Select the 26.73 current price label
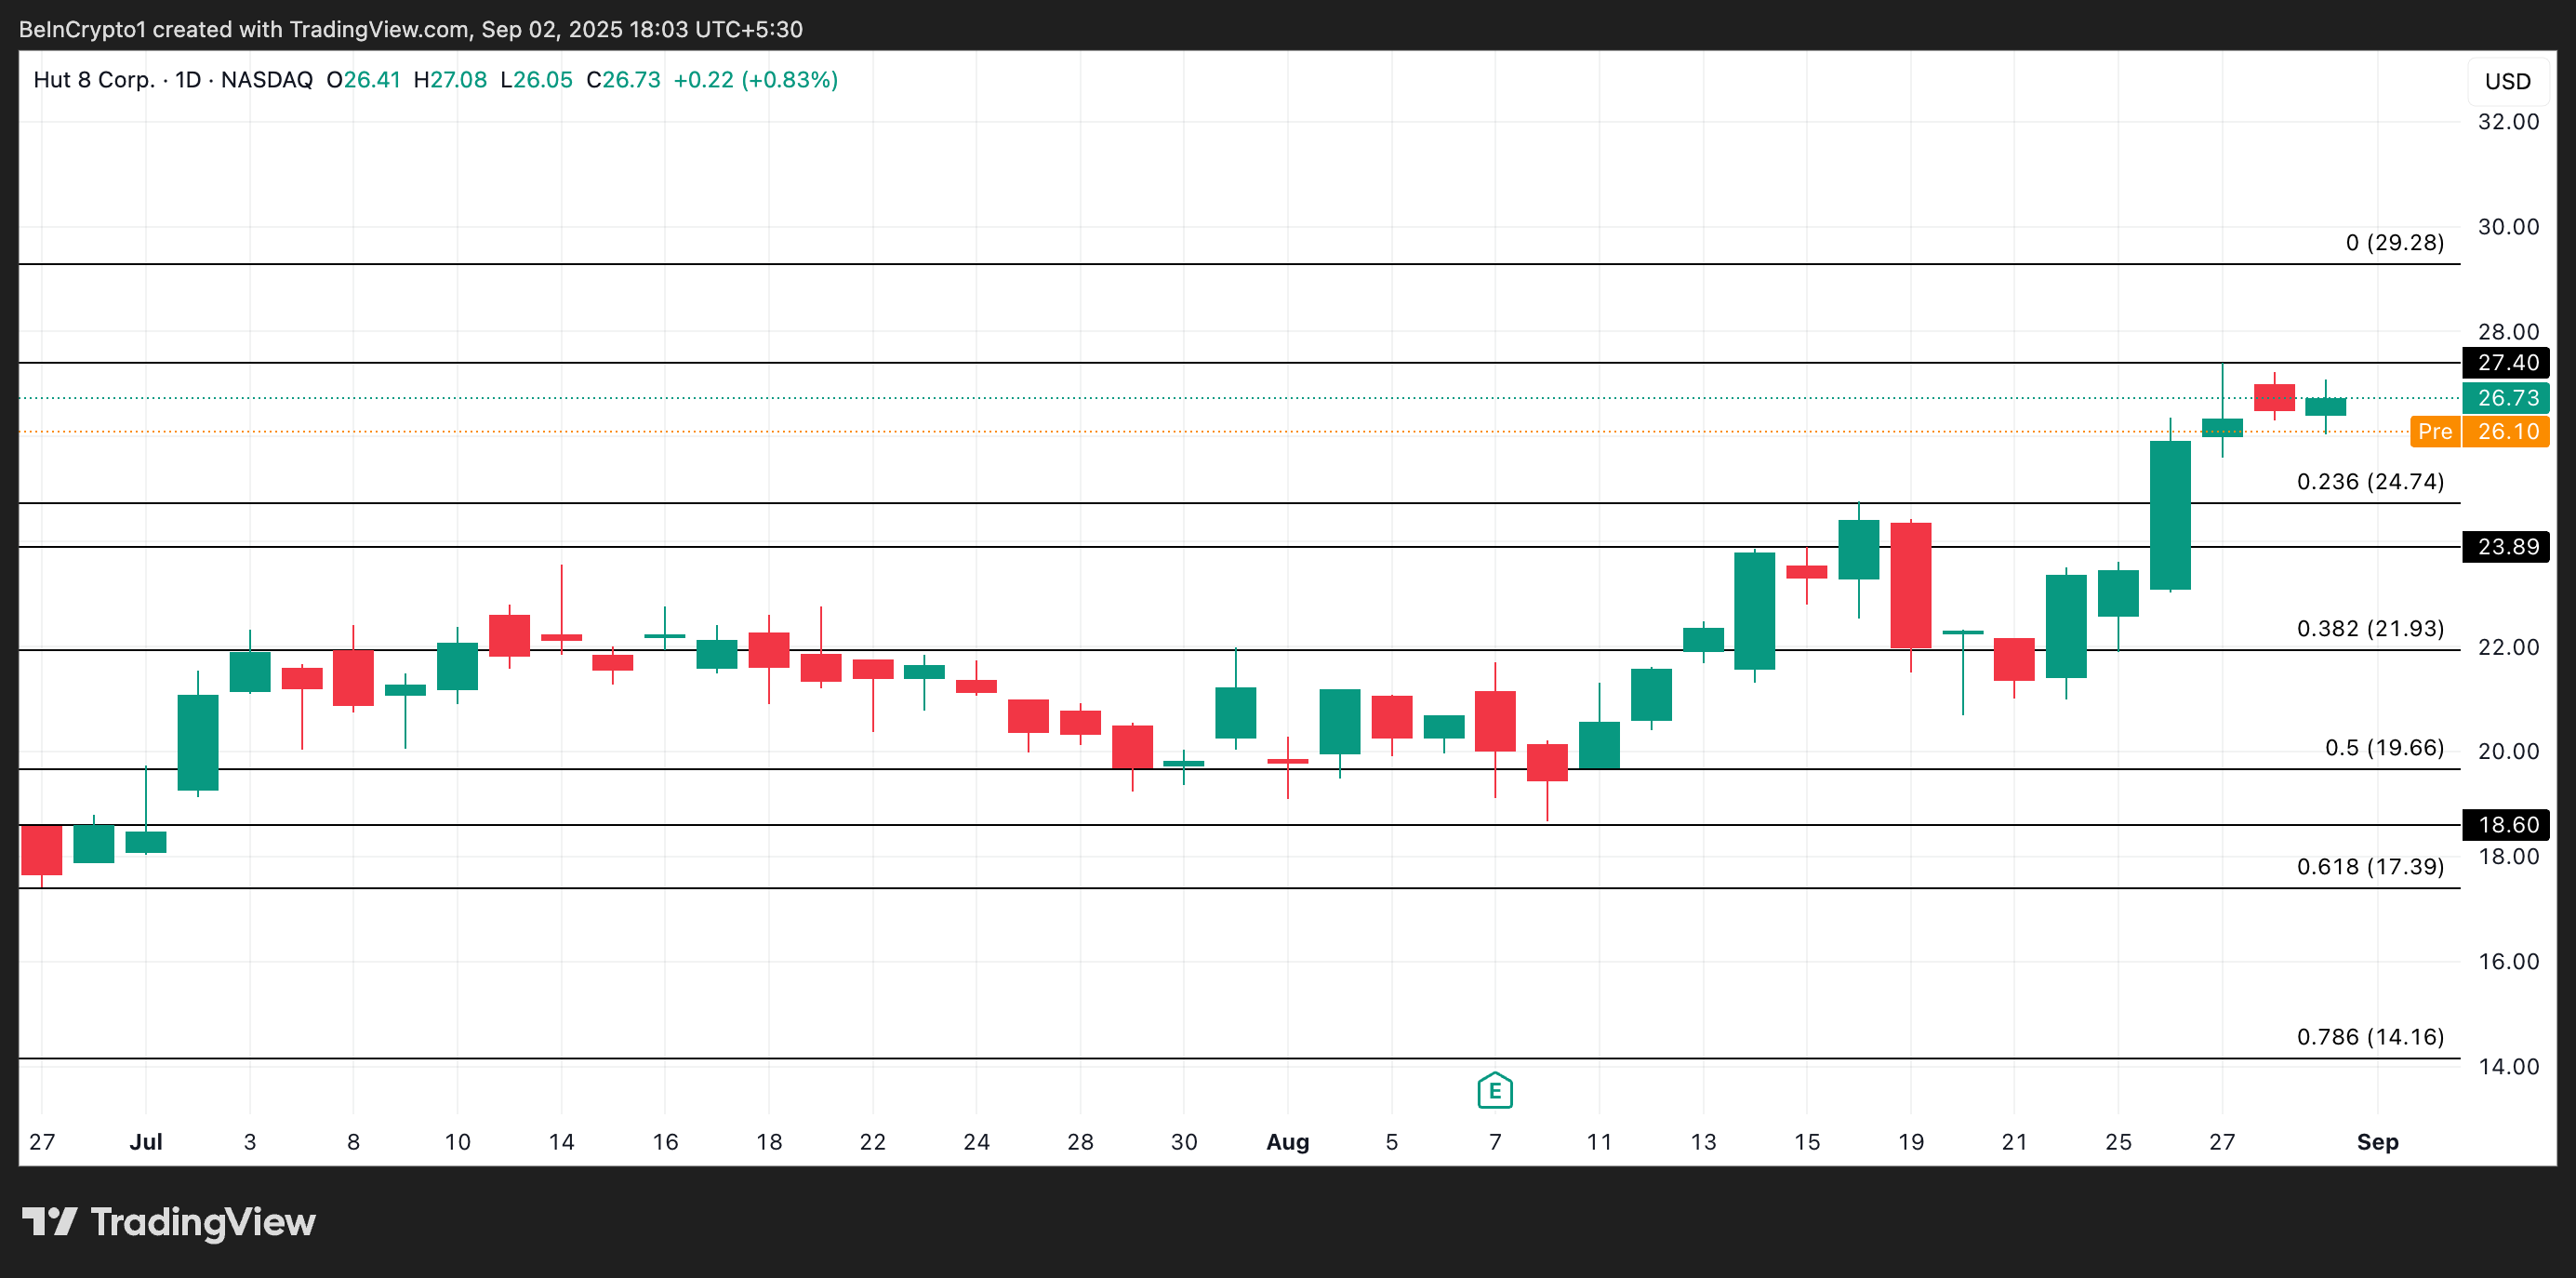Image resolution: width=2576 pixels, height=1278 pixels. (2506, 398)
